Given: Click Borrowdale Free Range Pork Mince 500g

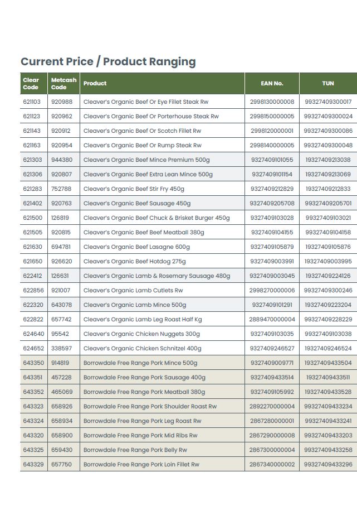Looking at the screenshot, I should tap(140, 363).
